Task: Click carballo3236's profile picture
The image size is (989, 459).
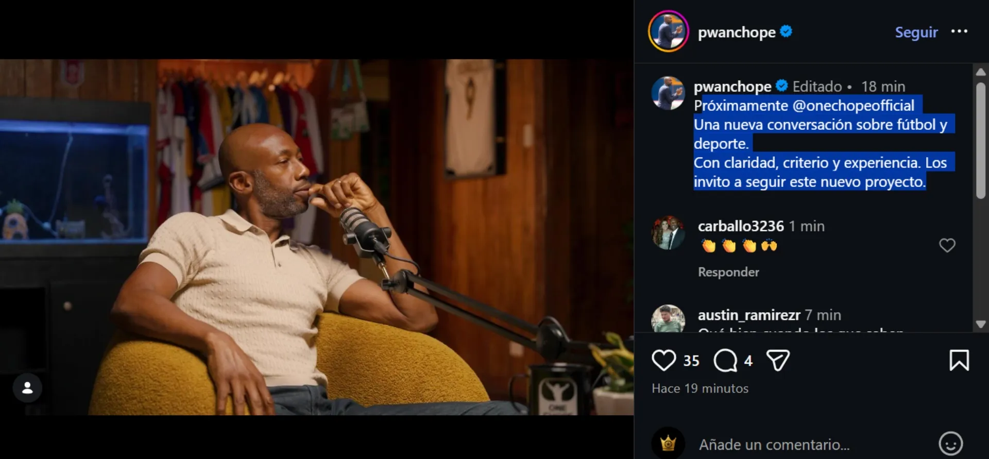Action: click(x=668, y=232)
